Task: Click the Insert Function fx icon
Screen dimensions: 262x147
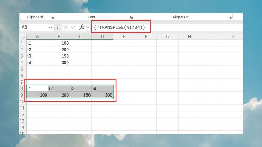Action: point(82,27)
